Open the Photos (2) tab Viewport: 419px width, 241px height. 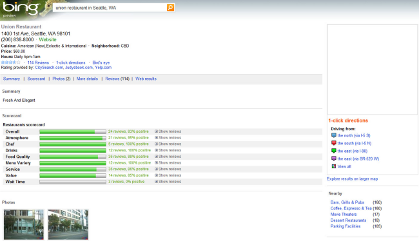pyautogui.click(x=61, y=79)
